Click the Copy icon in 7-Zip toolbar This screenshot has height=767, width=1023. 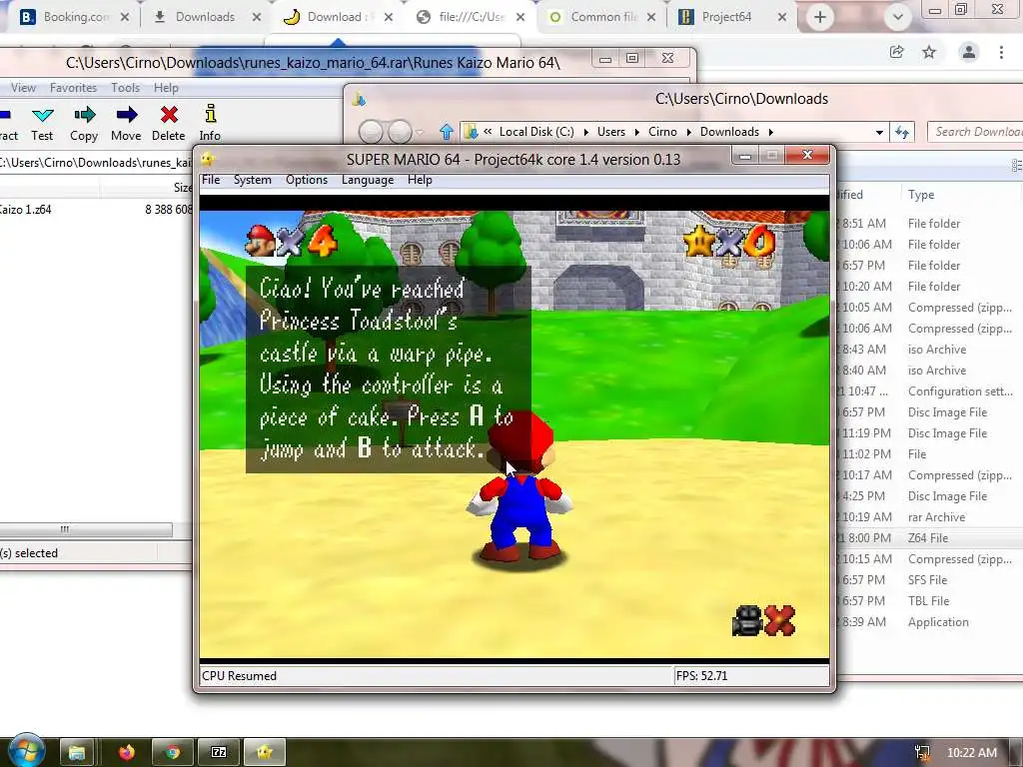[x=84, y=116]
